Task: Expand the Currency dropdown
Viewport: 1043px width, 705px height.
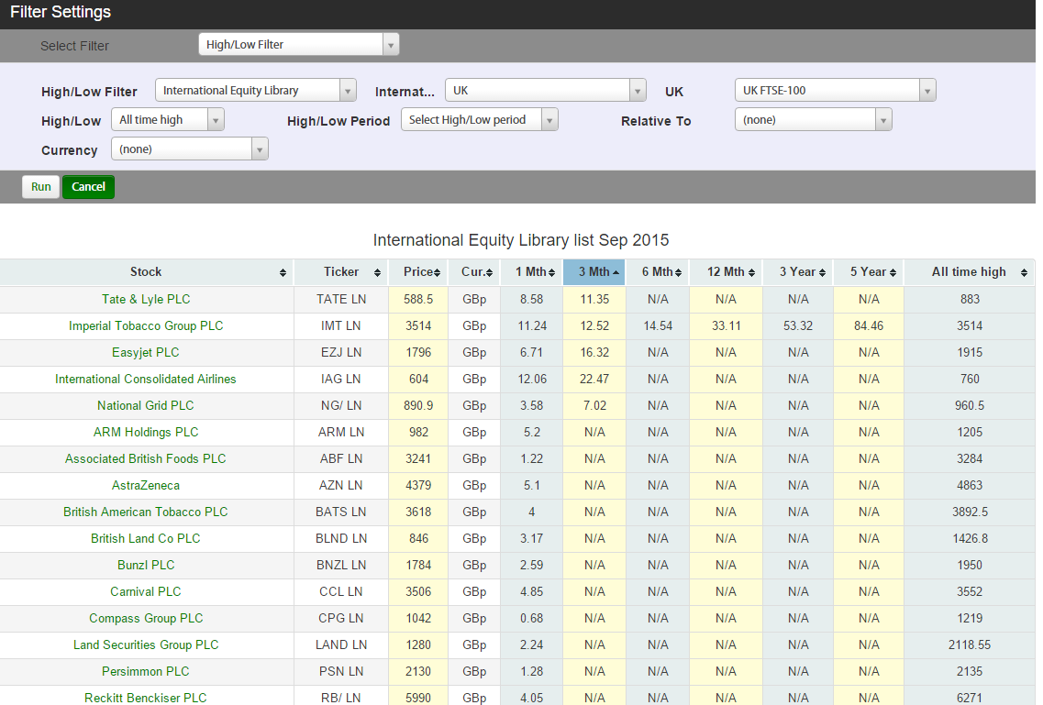Action: click(260, 149)
